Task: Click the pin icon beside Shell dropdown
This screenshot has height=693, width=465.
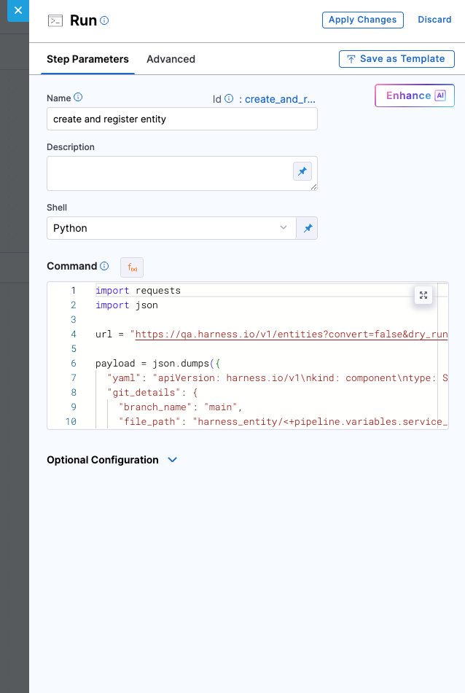Action: [308, 228]
